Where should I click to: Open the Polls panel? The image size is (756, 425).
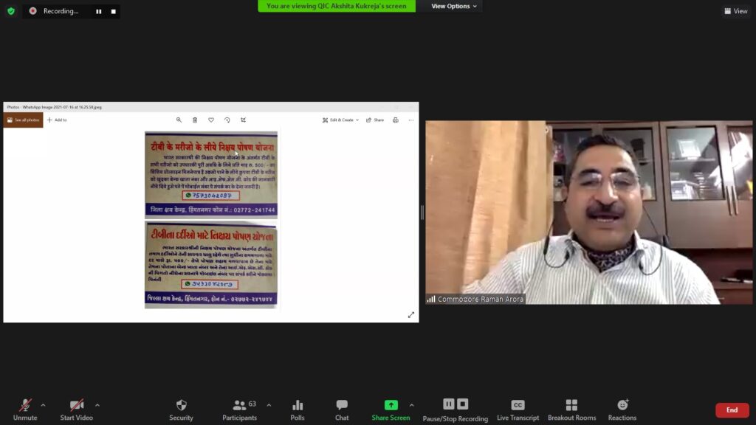[x=298, y=410]
